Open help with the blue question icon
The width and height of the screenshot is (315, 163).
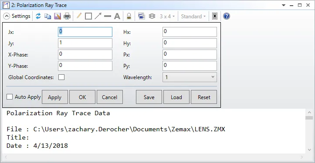227,16
